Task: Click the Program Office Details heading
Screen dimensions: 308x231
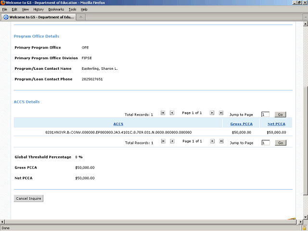Action: (x=37, y=36)
